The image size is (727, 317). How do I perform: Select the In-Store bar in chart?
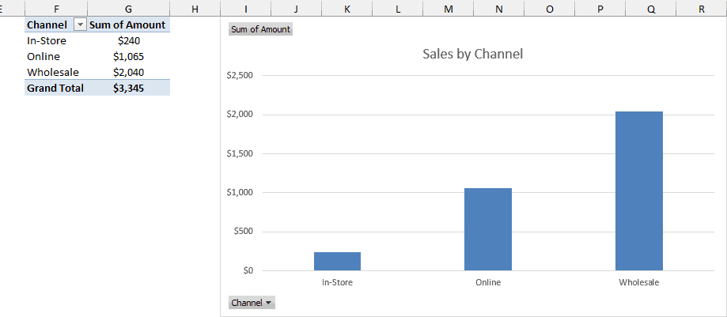337,262
